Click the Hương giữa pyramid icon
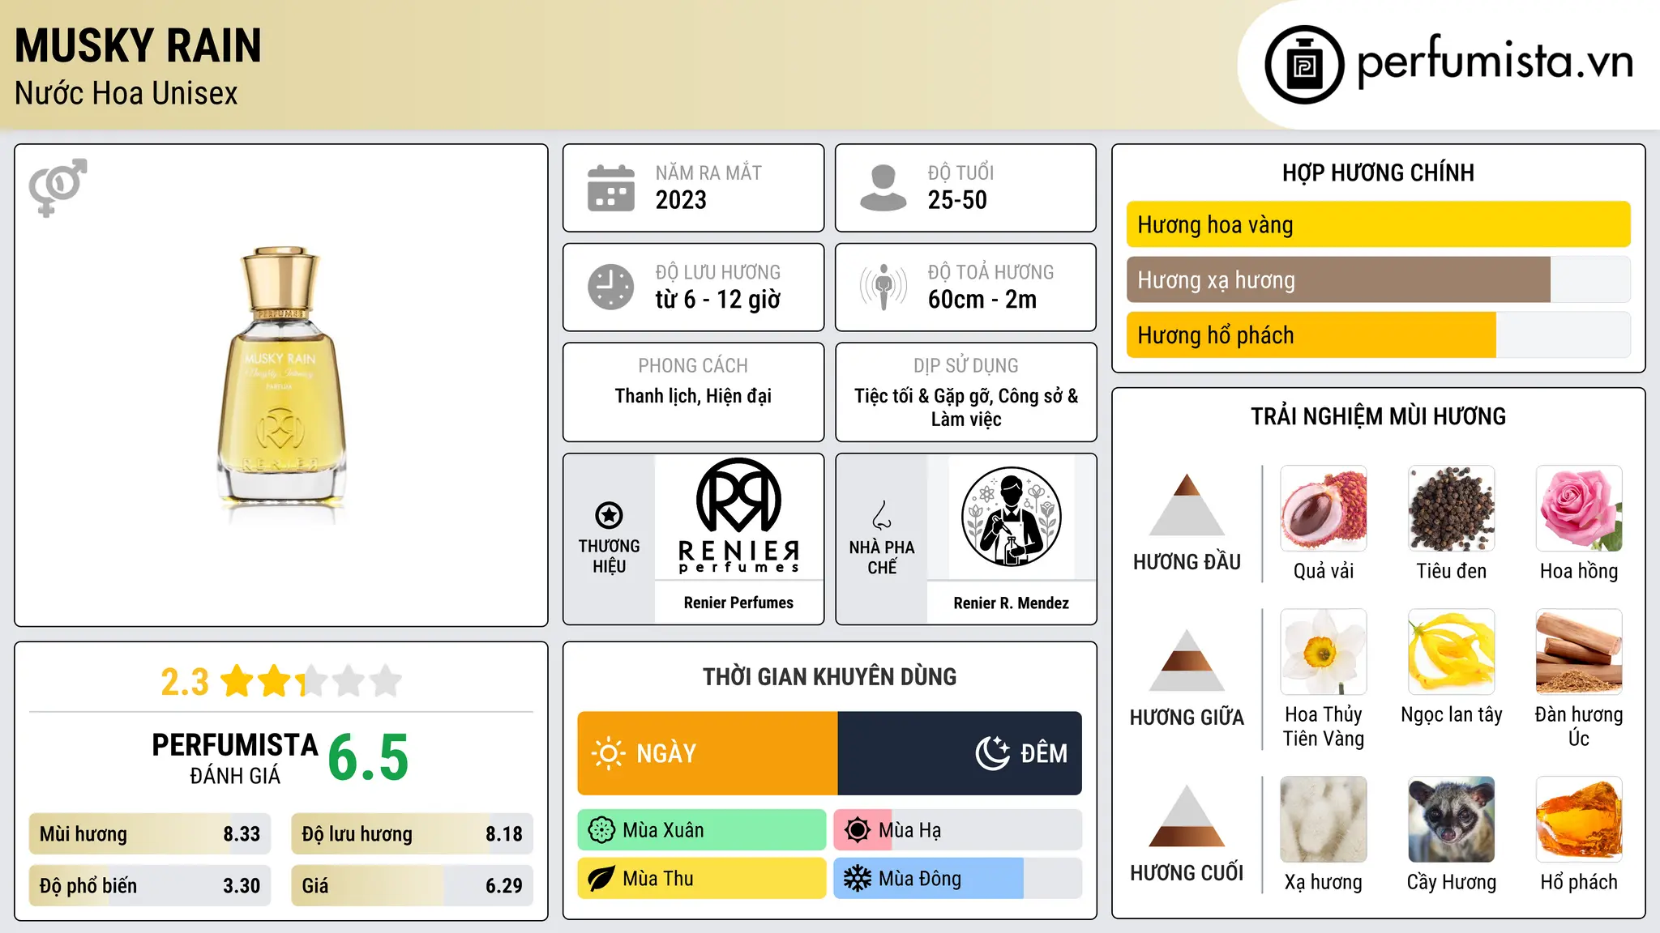1660x933 pixels. pos(1187,660)
